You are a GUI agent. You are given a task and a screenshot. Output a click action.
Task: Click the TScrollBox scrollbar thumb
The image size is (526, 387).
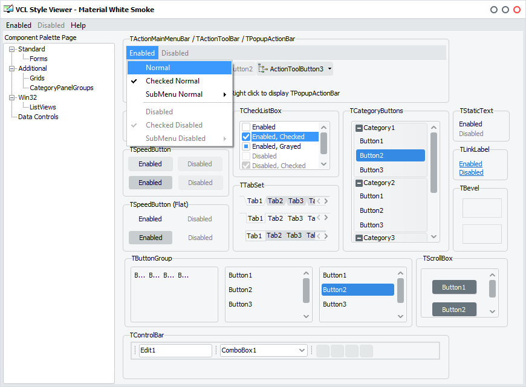(x=492, y=289)
